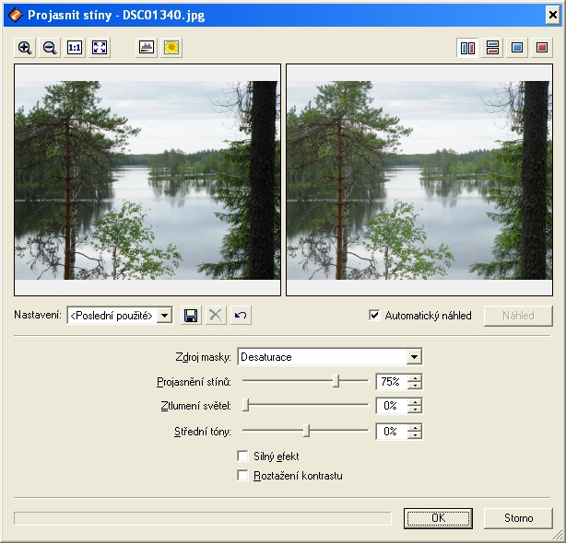
Task: Set preview zoom to 1:1
Action: pyautogui.click(x=75, y=48)
